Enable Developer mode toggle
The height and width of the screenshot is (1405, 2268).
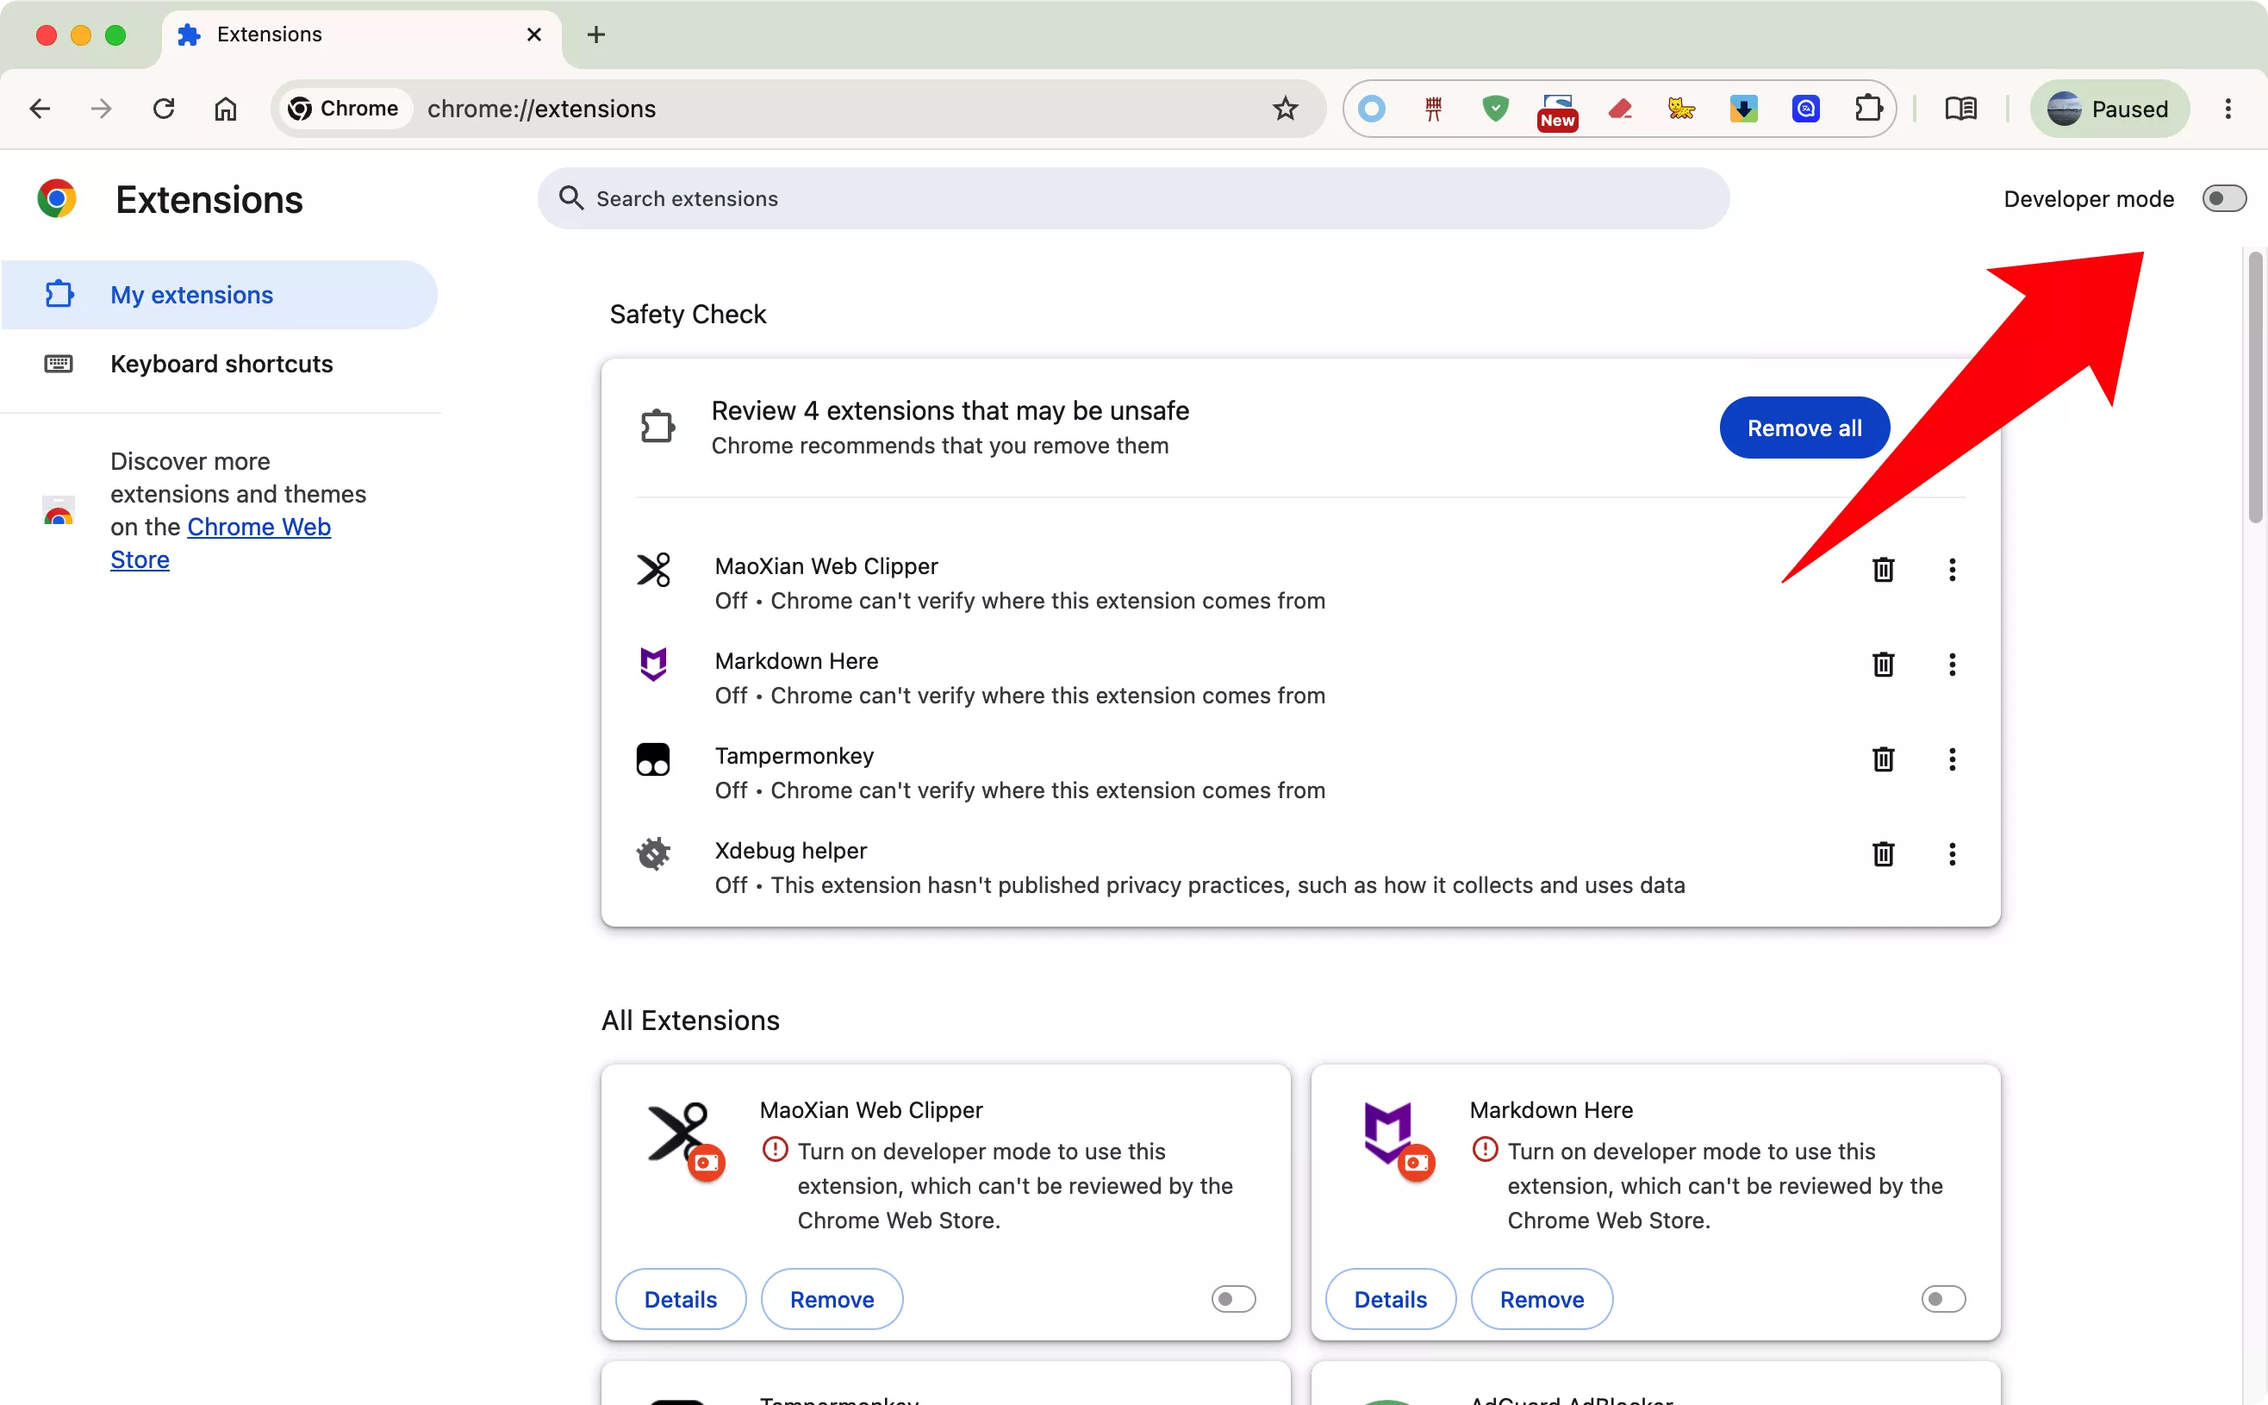2223,199
